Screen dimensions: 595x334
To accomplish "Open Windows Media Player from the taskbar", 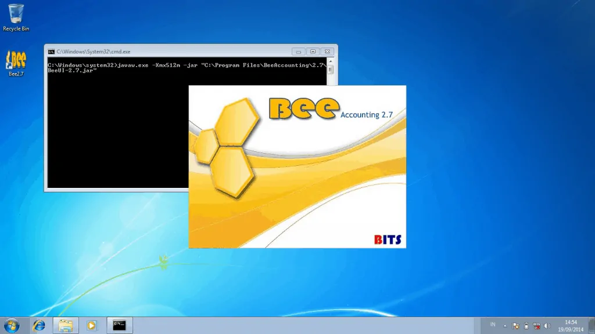I will 91,326.
